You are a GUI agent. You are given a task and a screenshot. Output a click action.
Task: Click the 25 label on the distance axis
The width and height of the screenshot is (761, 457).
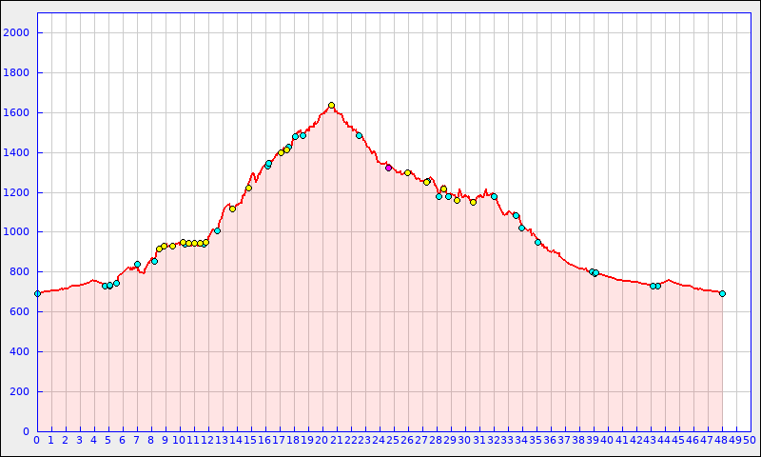click(393, 440)
